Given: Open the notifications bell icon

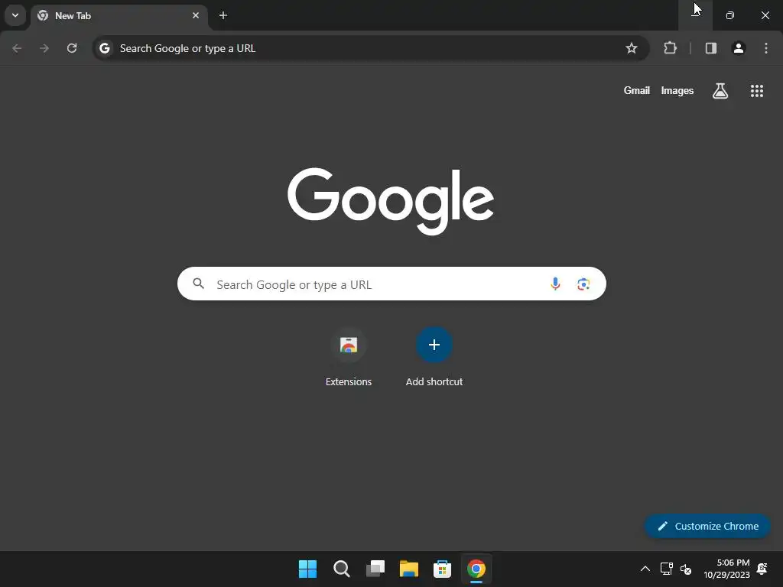Looking at the screenshot, I should (x=762, y=569).
